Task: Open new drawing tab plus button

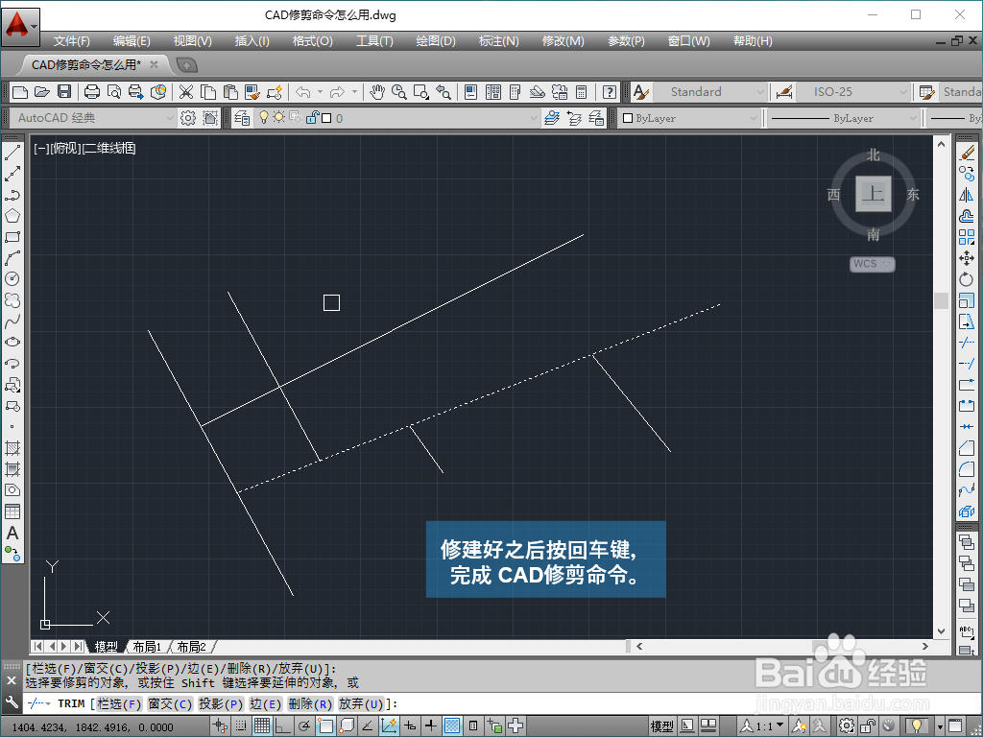Action: (187, 64)
